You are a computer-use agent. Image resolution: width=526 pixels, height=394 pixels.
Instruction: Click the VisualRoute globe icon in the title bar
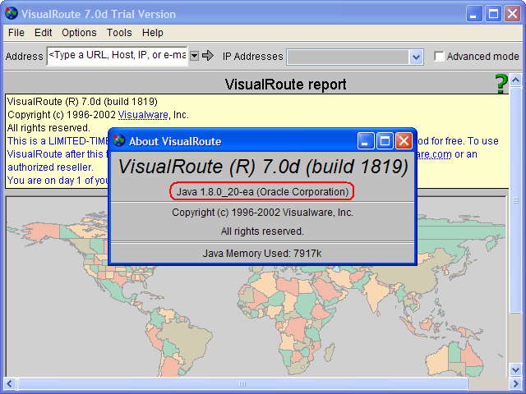[12, 13]
